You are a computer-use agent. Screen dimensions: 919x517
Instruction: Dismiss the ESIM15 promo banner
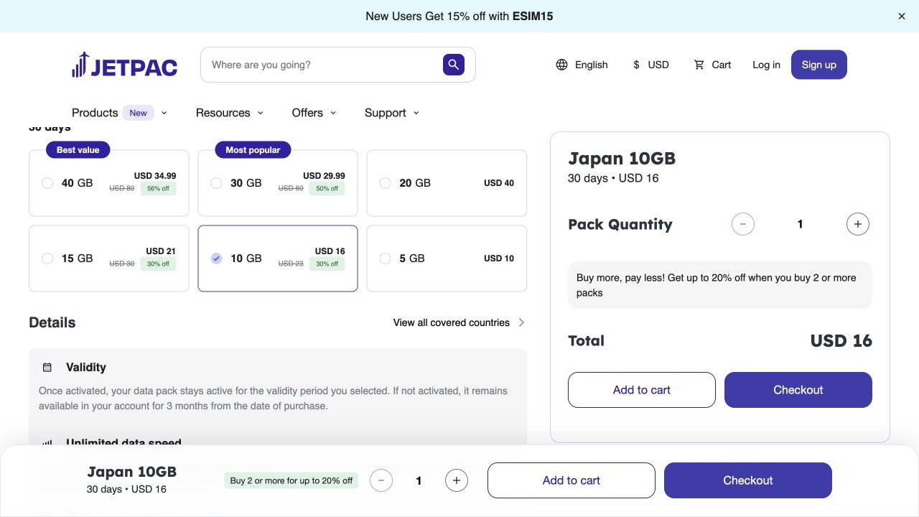(902, 16)
